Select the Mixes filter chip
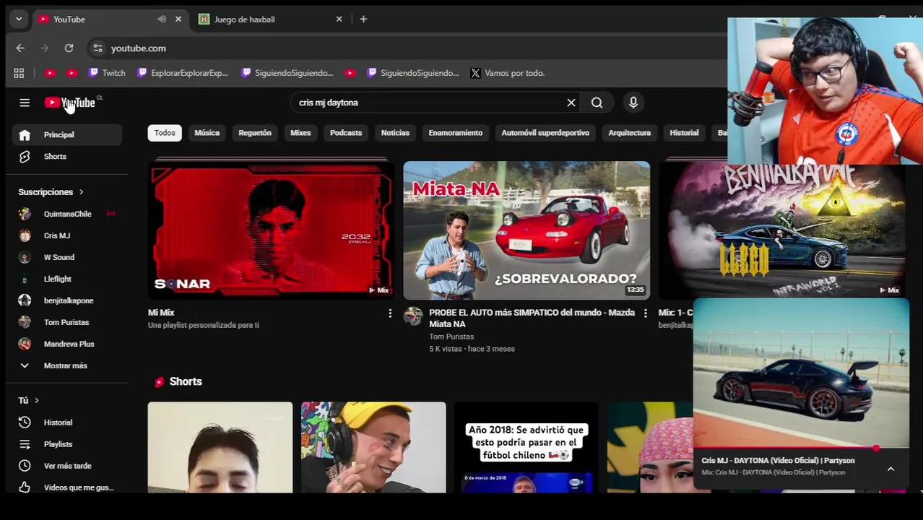Viewport: 923px width, 520px height. tap(300, 133)
